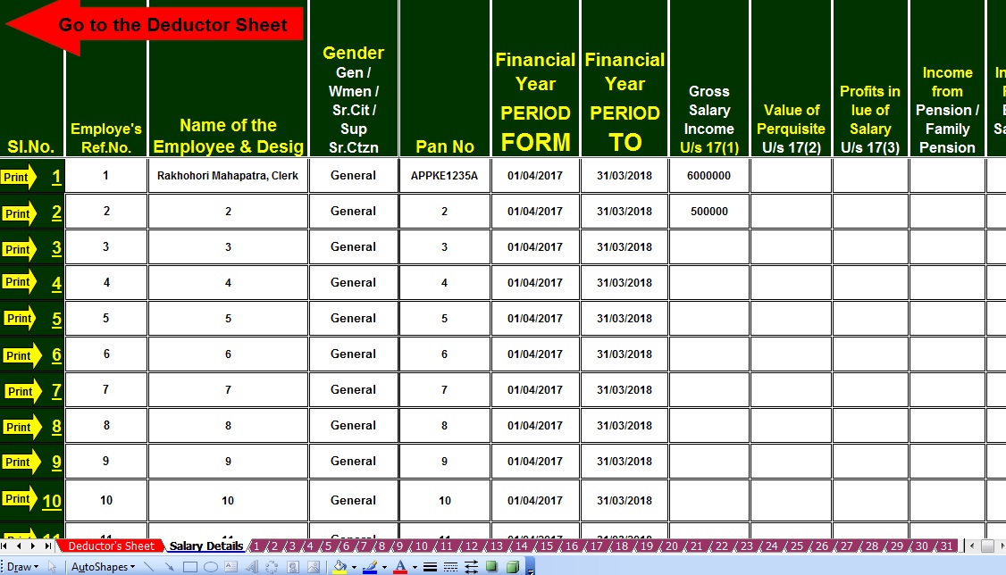Image resolution: width=1006 pixels, height=575 pixels.
Task: Expand the Line Color dropdown arrow
Action: (384, 567)
